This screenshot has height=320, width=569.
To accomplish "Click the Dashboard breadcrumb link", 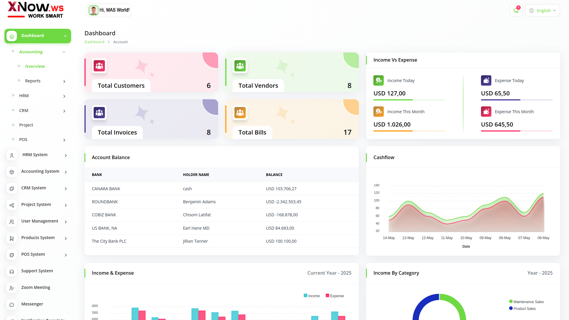I will pos(94,42).
